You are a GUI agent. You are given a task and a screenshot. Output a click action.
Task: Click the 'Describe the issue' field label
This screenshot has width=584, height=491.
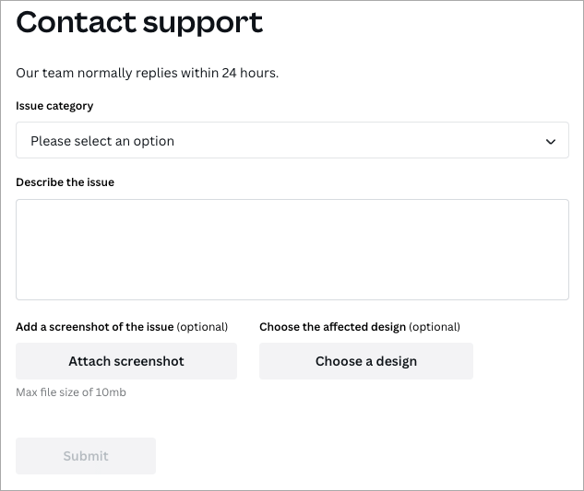click(x=65, y=182)
